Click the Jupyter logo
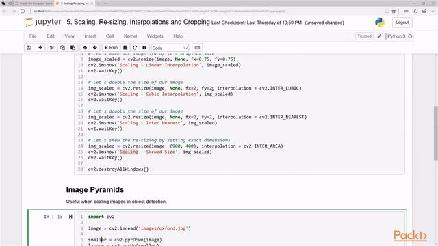 (44, 22)
